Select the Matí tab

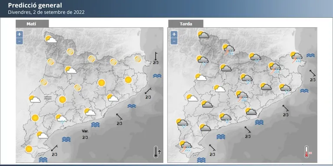coord(32,24)
